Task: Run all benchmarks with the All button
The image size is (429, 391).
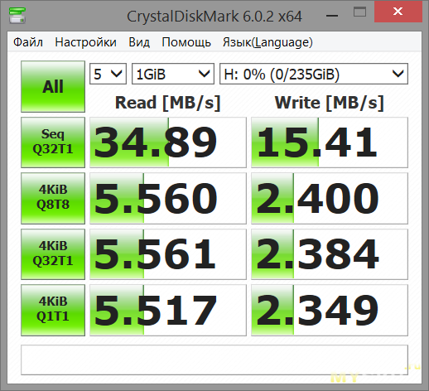Action: point(53,86)
